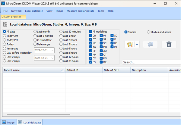This screenshot has width=181, height=125.
Task: Open the Measure and annotate menu
Action: [x=81, y=11]
